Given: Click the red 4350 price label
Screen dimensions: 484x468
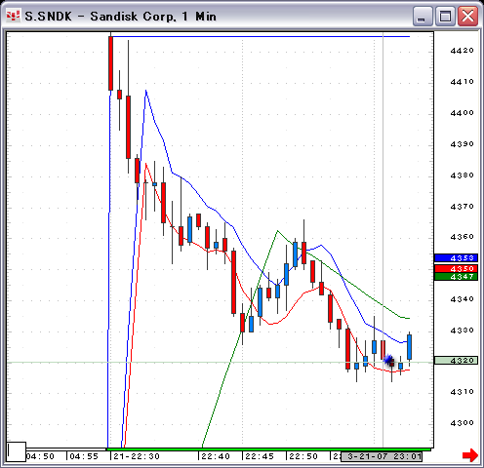Looking at the screenshot, I should (x=456, y=269).
